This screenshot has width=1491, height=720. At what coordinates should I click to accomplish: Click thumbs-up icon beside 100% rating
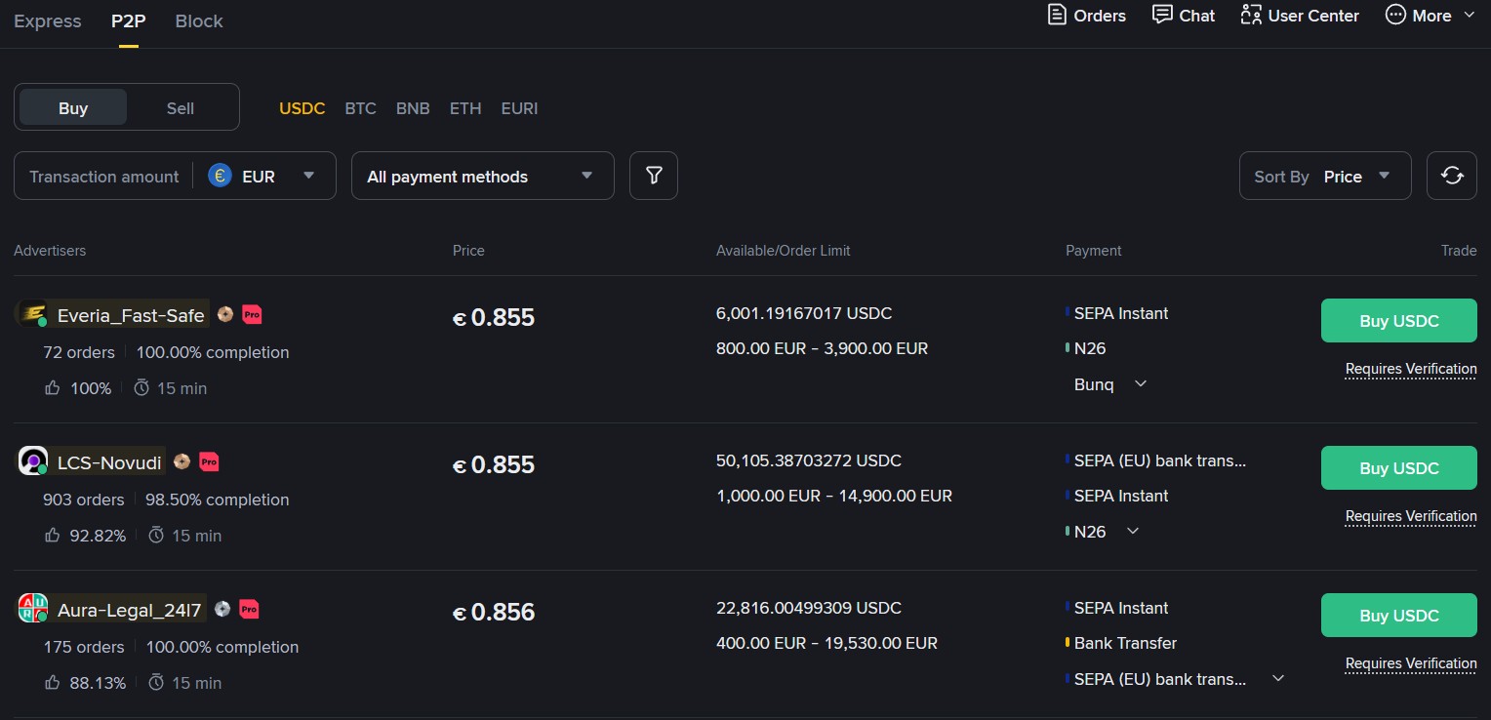click(x=53, y=387)
